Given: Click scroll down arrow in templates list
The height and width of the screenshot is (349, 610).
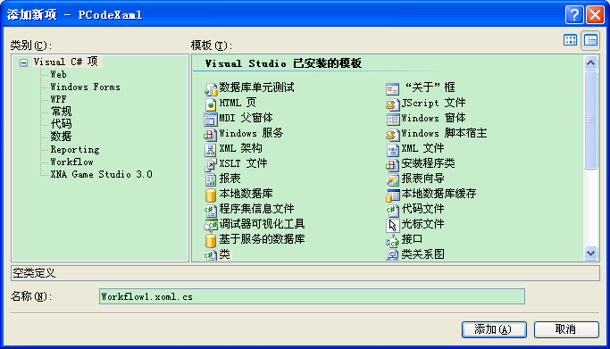Looking at the screenshot, I should [x=590, y=253].
